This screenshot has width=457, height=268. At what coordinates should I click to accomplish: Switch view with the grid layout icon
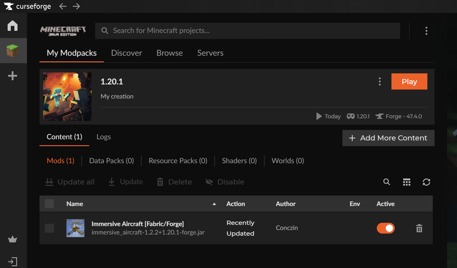[x=407, y=182]
